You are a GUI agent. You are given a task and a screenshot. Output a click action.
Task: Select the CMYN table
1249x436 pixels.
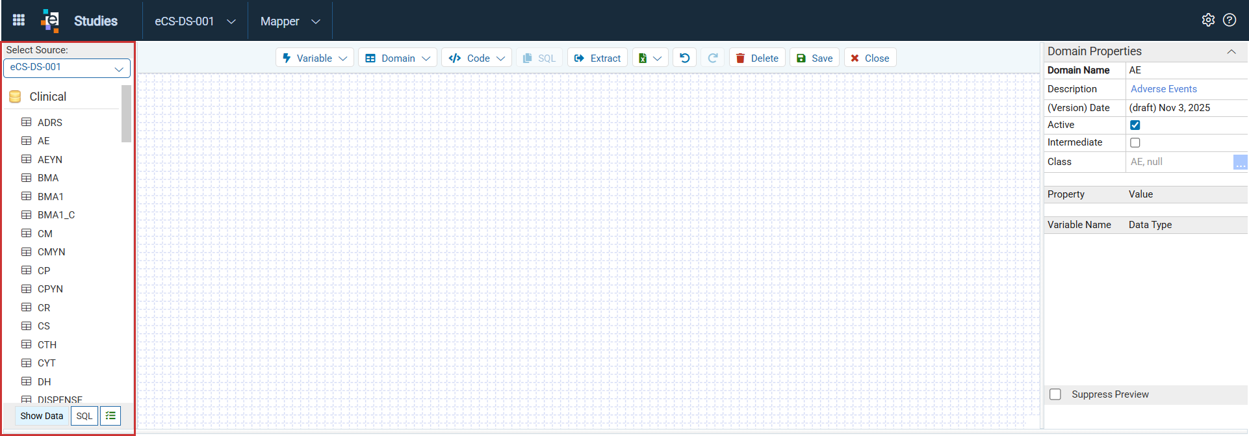pyautogui.click(x=51, y=252)
